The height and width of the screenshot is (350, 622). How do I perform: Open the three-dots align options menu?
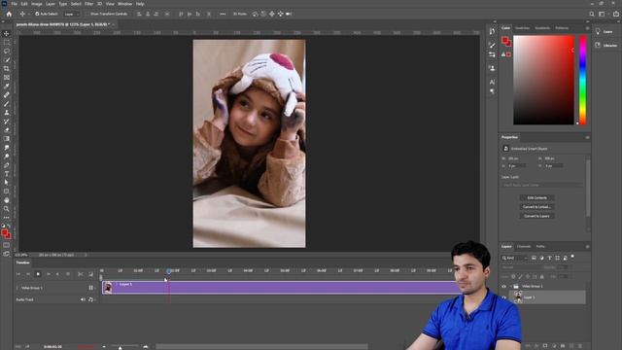pyautogui.click(x=223, y=14)
